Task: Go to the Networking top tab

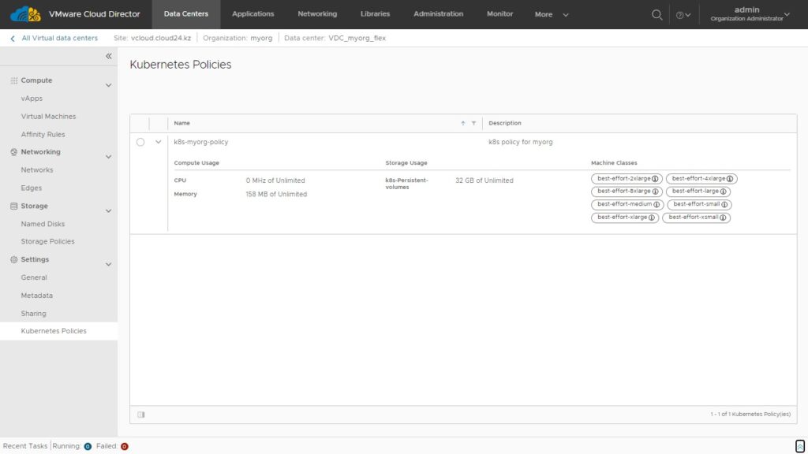Action: (317, 14)
